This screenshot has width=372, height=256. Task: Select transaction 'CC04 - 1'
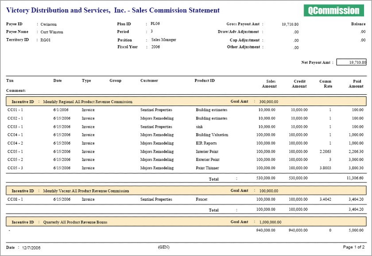(15, 135)
